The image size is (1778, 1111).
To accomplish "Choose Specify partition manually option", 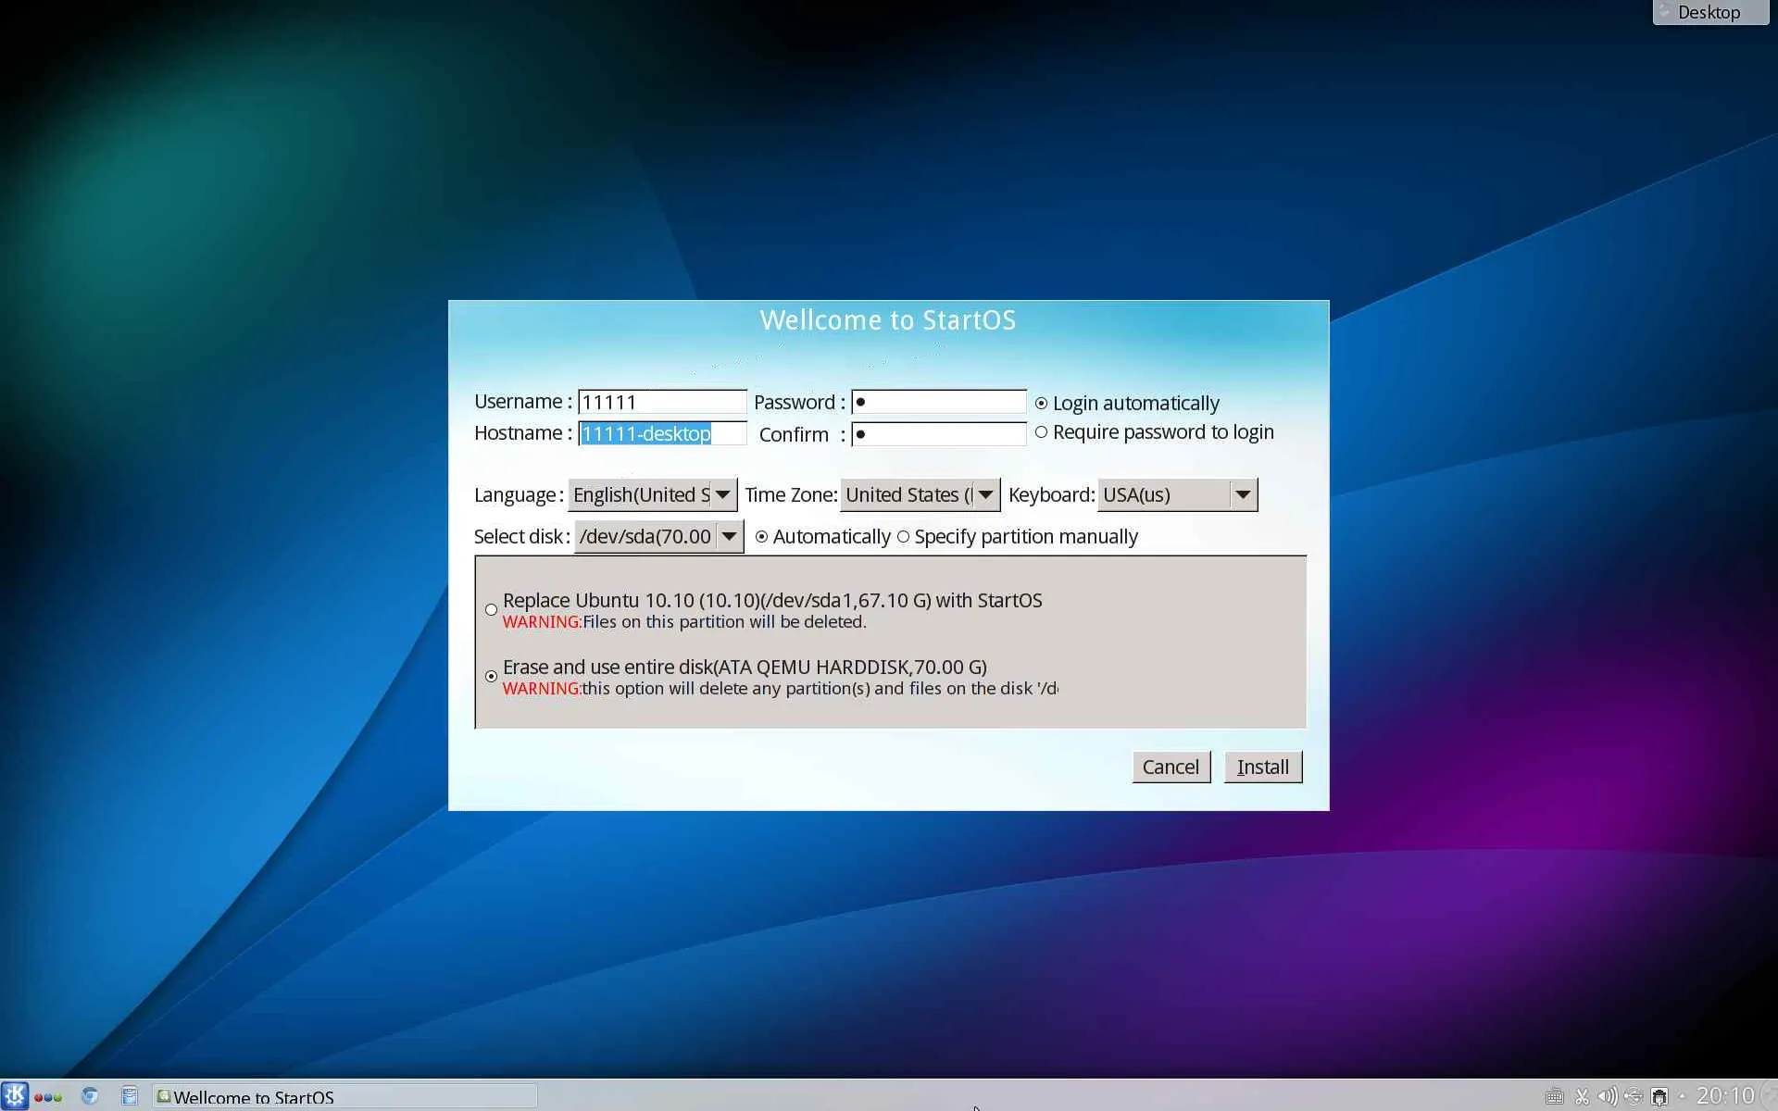I will 904,537.
